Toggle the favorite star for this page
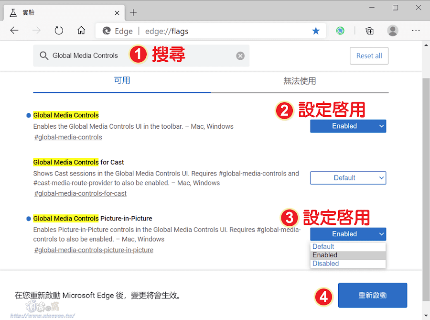 (316, 31)
